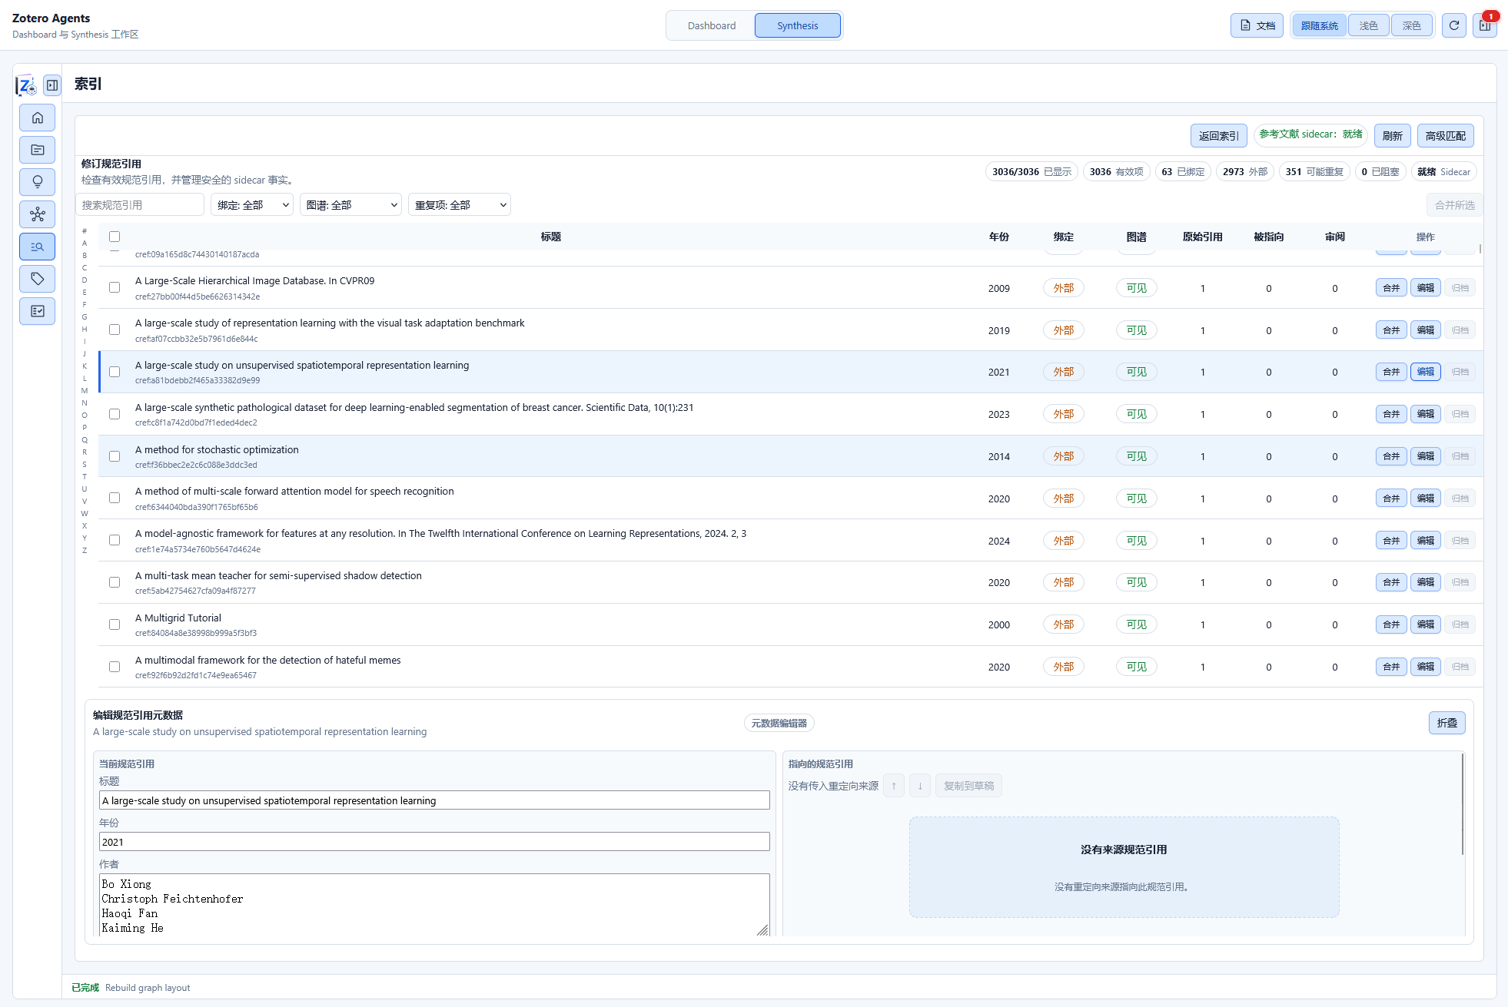Click the 刷新 refresh button
This screenshot has width=1508, height=1007.
[1392, 136]
